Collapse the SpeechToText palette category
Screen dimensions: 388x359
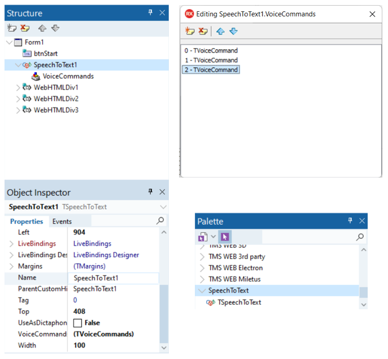202,291
